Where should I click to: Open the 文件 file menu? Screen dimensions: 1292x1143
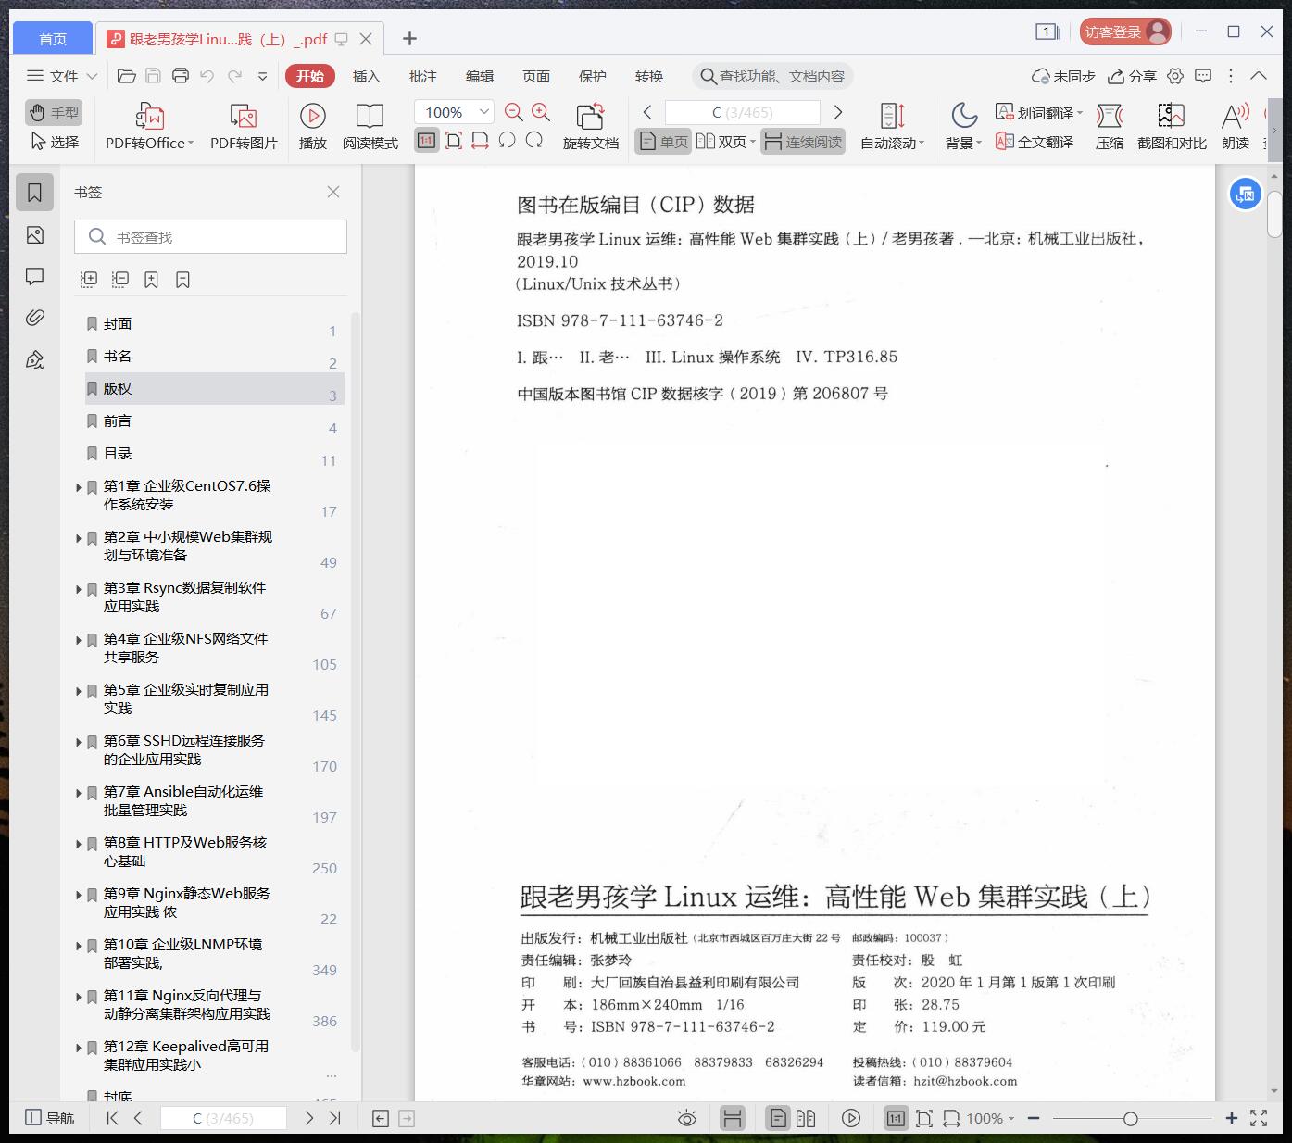(x=61, y=76)
